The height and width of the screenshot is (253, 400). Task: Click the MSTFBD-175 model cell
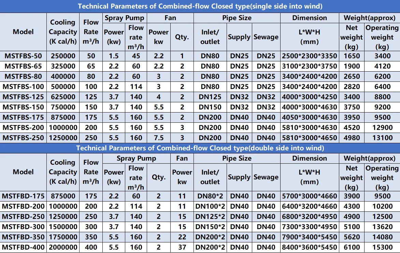(23, 196)
